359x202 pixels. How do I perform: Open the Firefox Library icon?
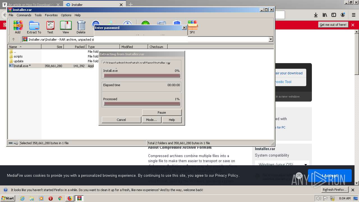pos(325,15)
